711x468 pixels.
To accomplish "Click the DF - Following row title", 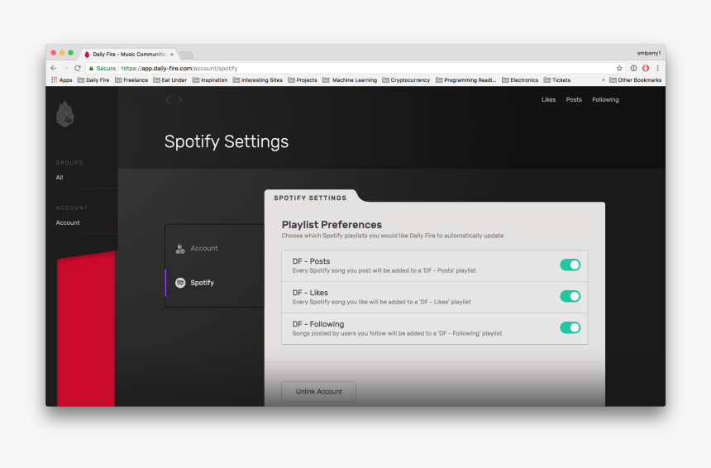I will (318, 324).
